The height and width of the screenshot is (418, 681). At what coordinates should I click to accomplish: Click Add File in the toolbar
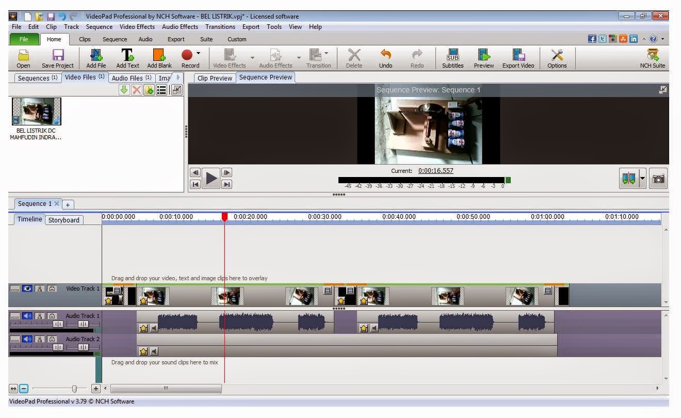tap(96, 58)
